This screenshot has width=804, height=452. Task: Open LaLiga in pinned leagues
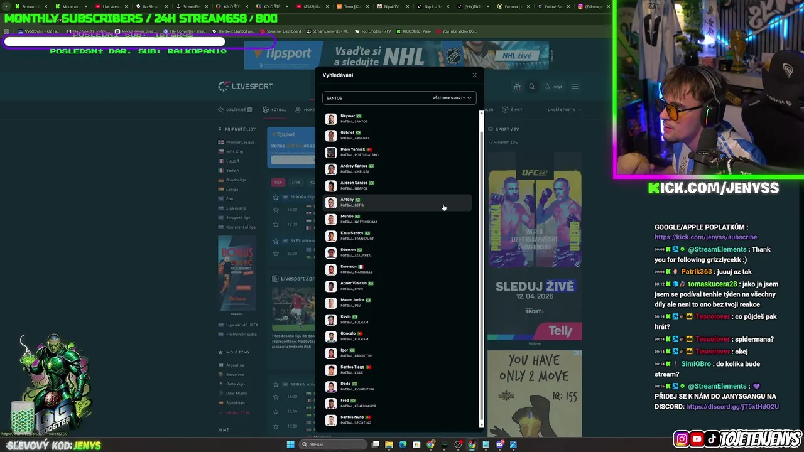[228, 190]
